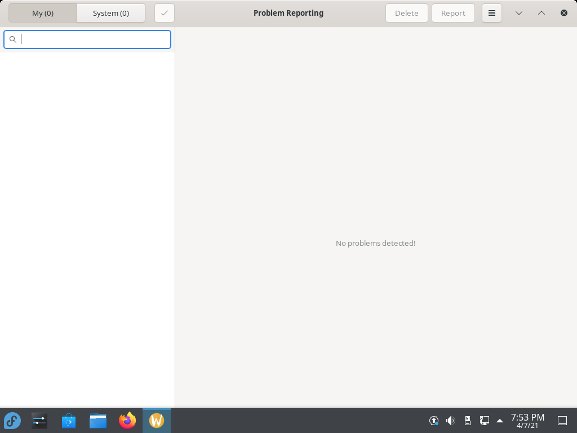This screenshot has height=433, width=577.
Task: Launch Firefox from the taskbar
Action: click(x=127, y=421)
